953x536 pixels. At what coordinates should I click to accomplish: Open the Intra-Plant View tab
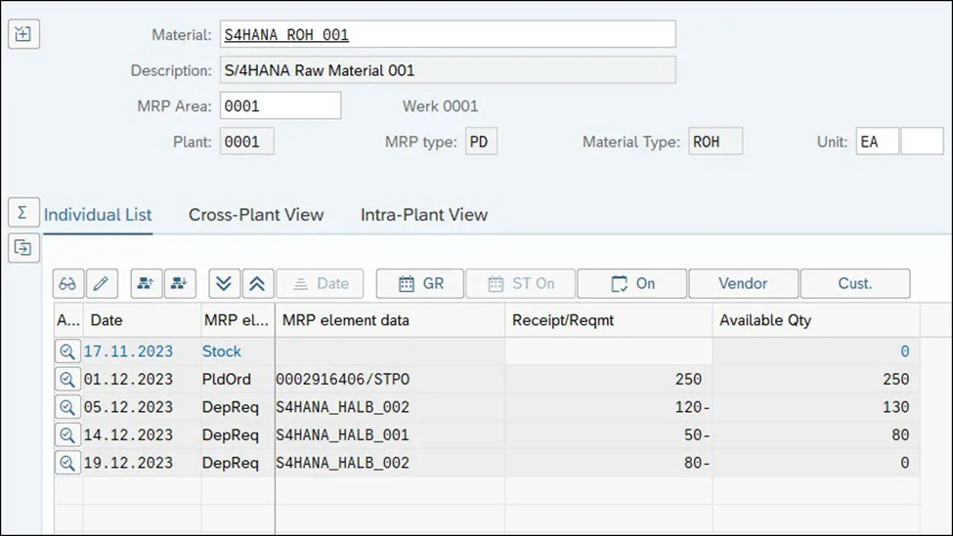[x=424, y=215]
